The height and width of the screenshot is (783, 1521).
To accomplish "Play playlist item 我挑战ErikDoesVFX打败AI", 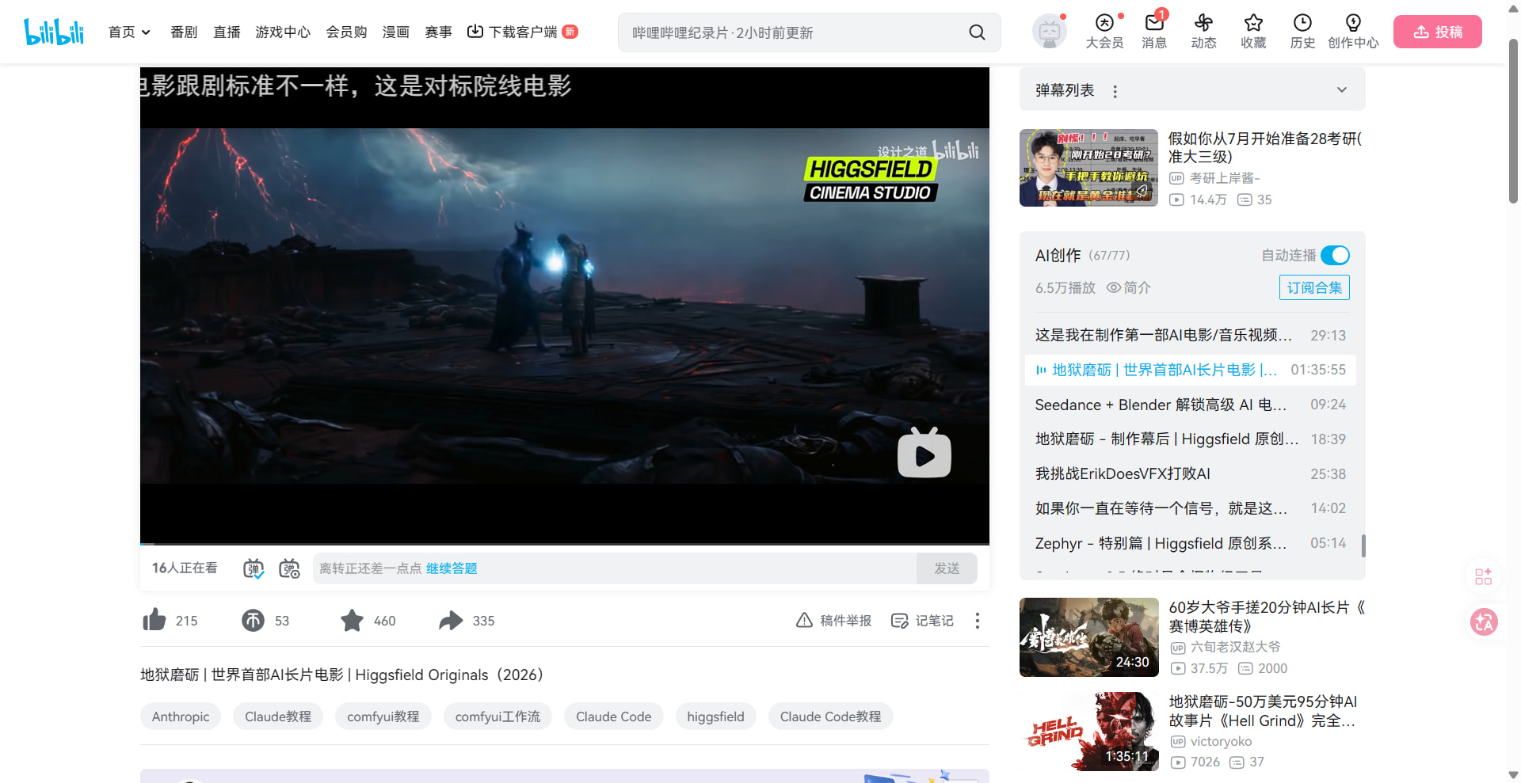I will pos(1190,473).
